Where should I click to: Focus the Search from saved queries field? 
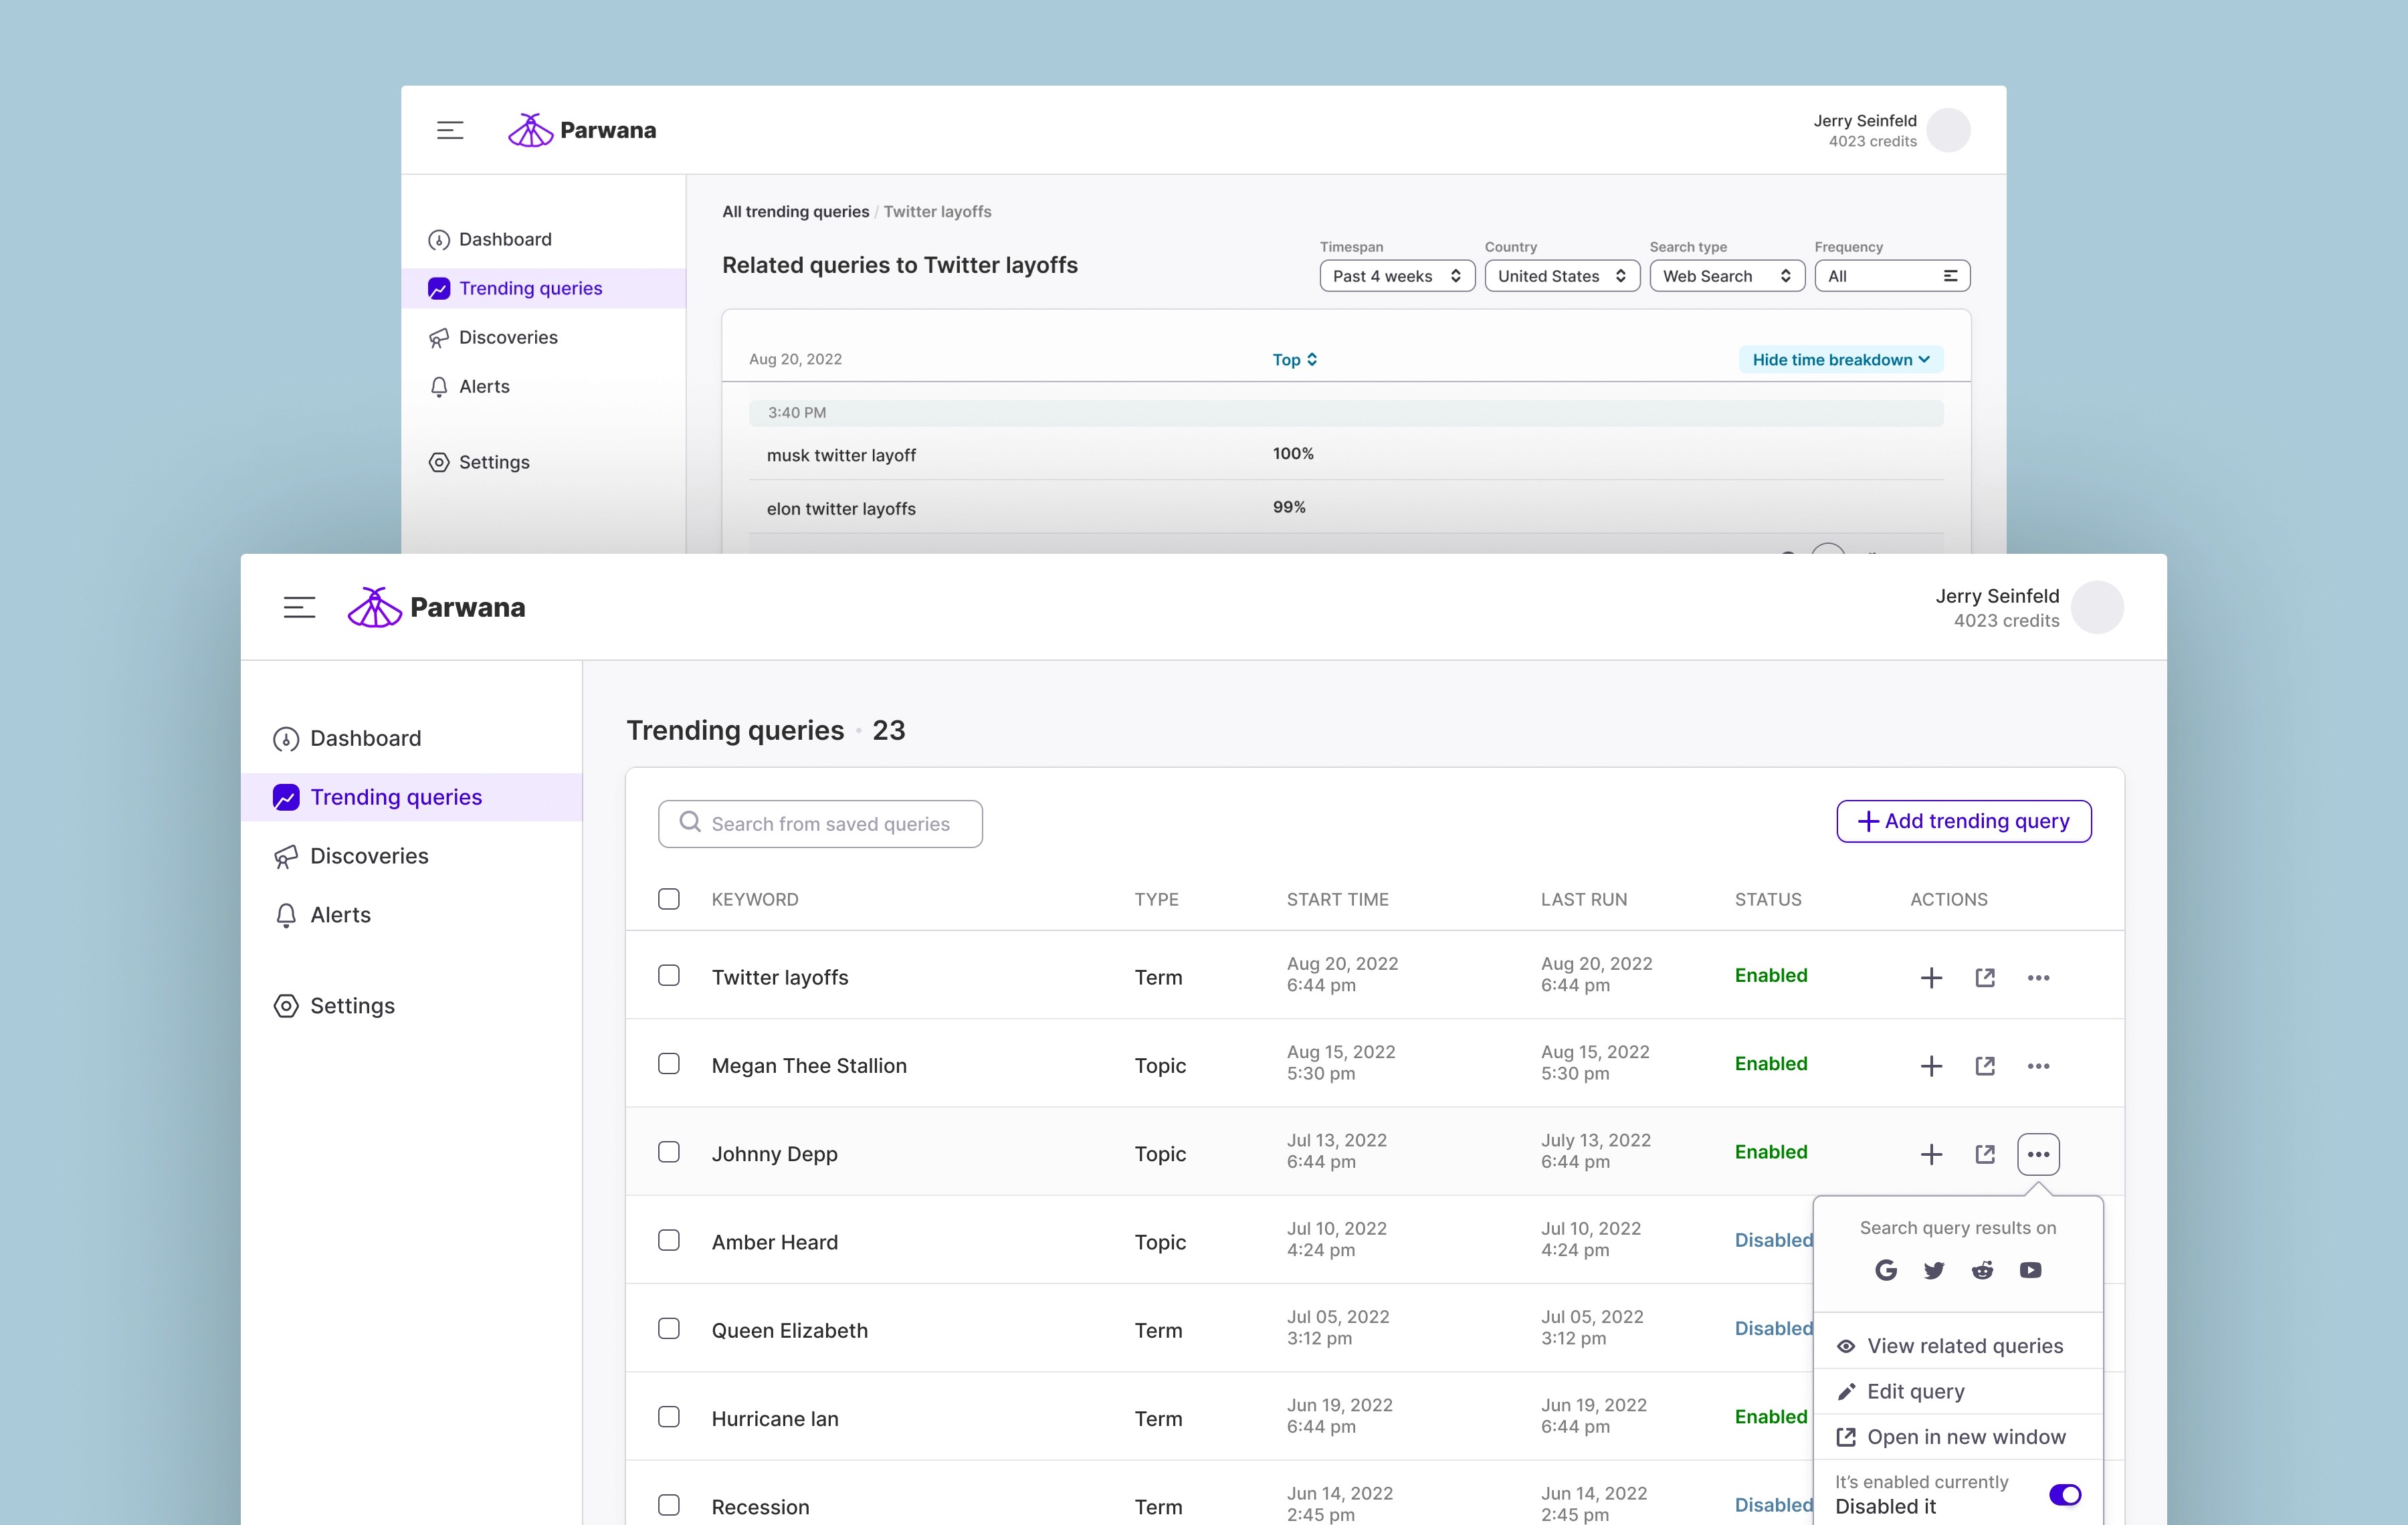(x=820, y=824)
